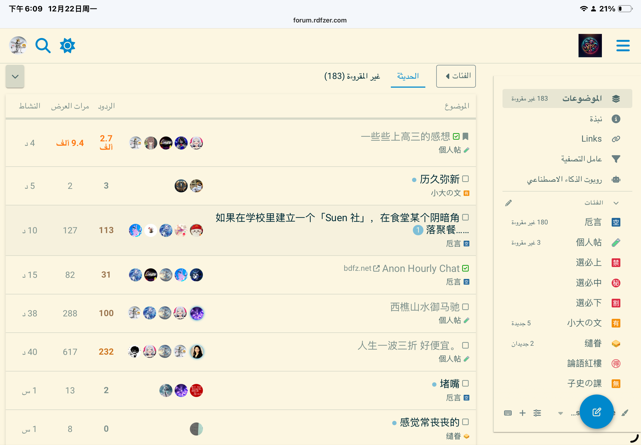641x445 pixels.
Task: Click the sliders customize icon in sidebar footer
Action: tap(537, 413)
